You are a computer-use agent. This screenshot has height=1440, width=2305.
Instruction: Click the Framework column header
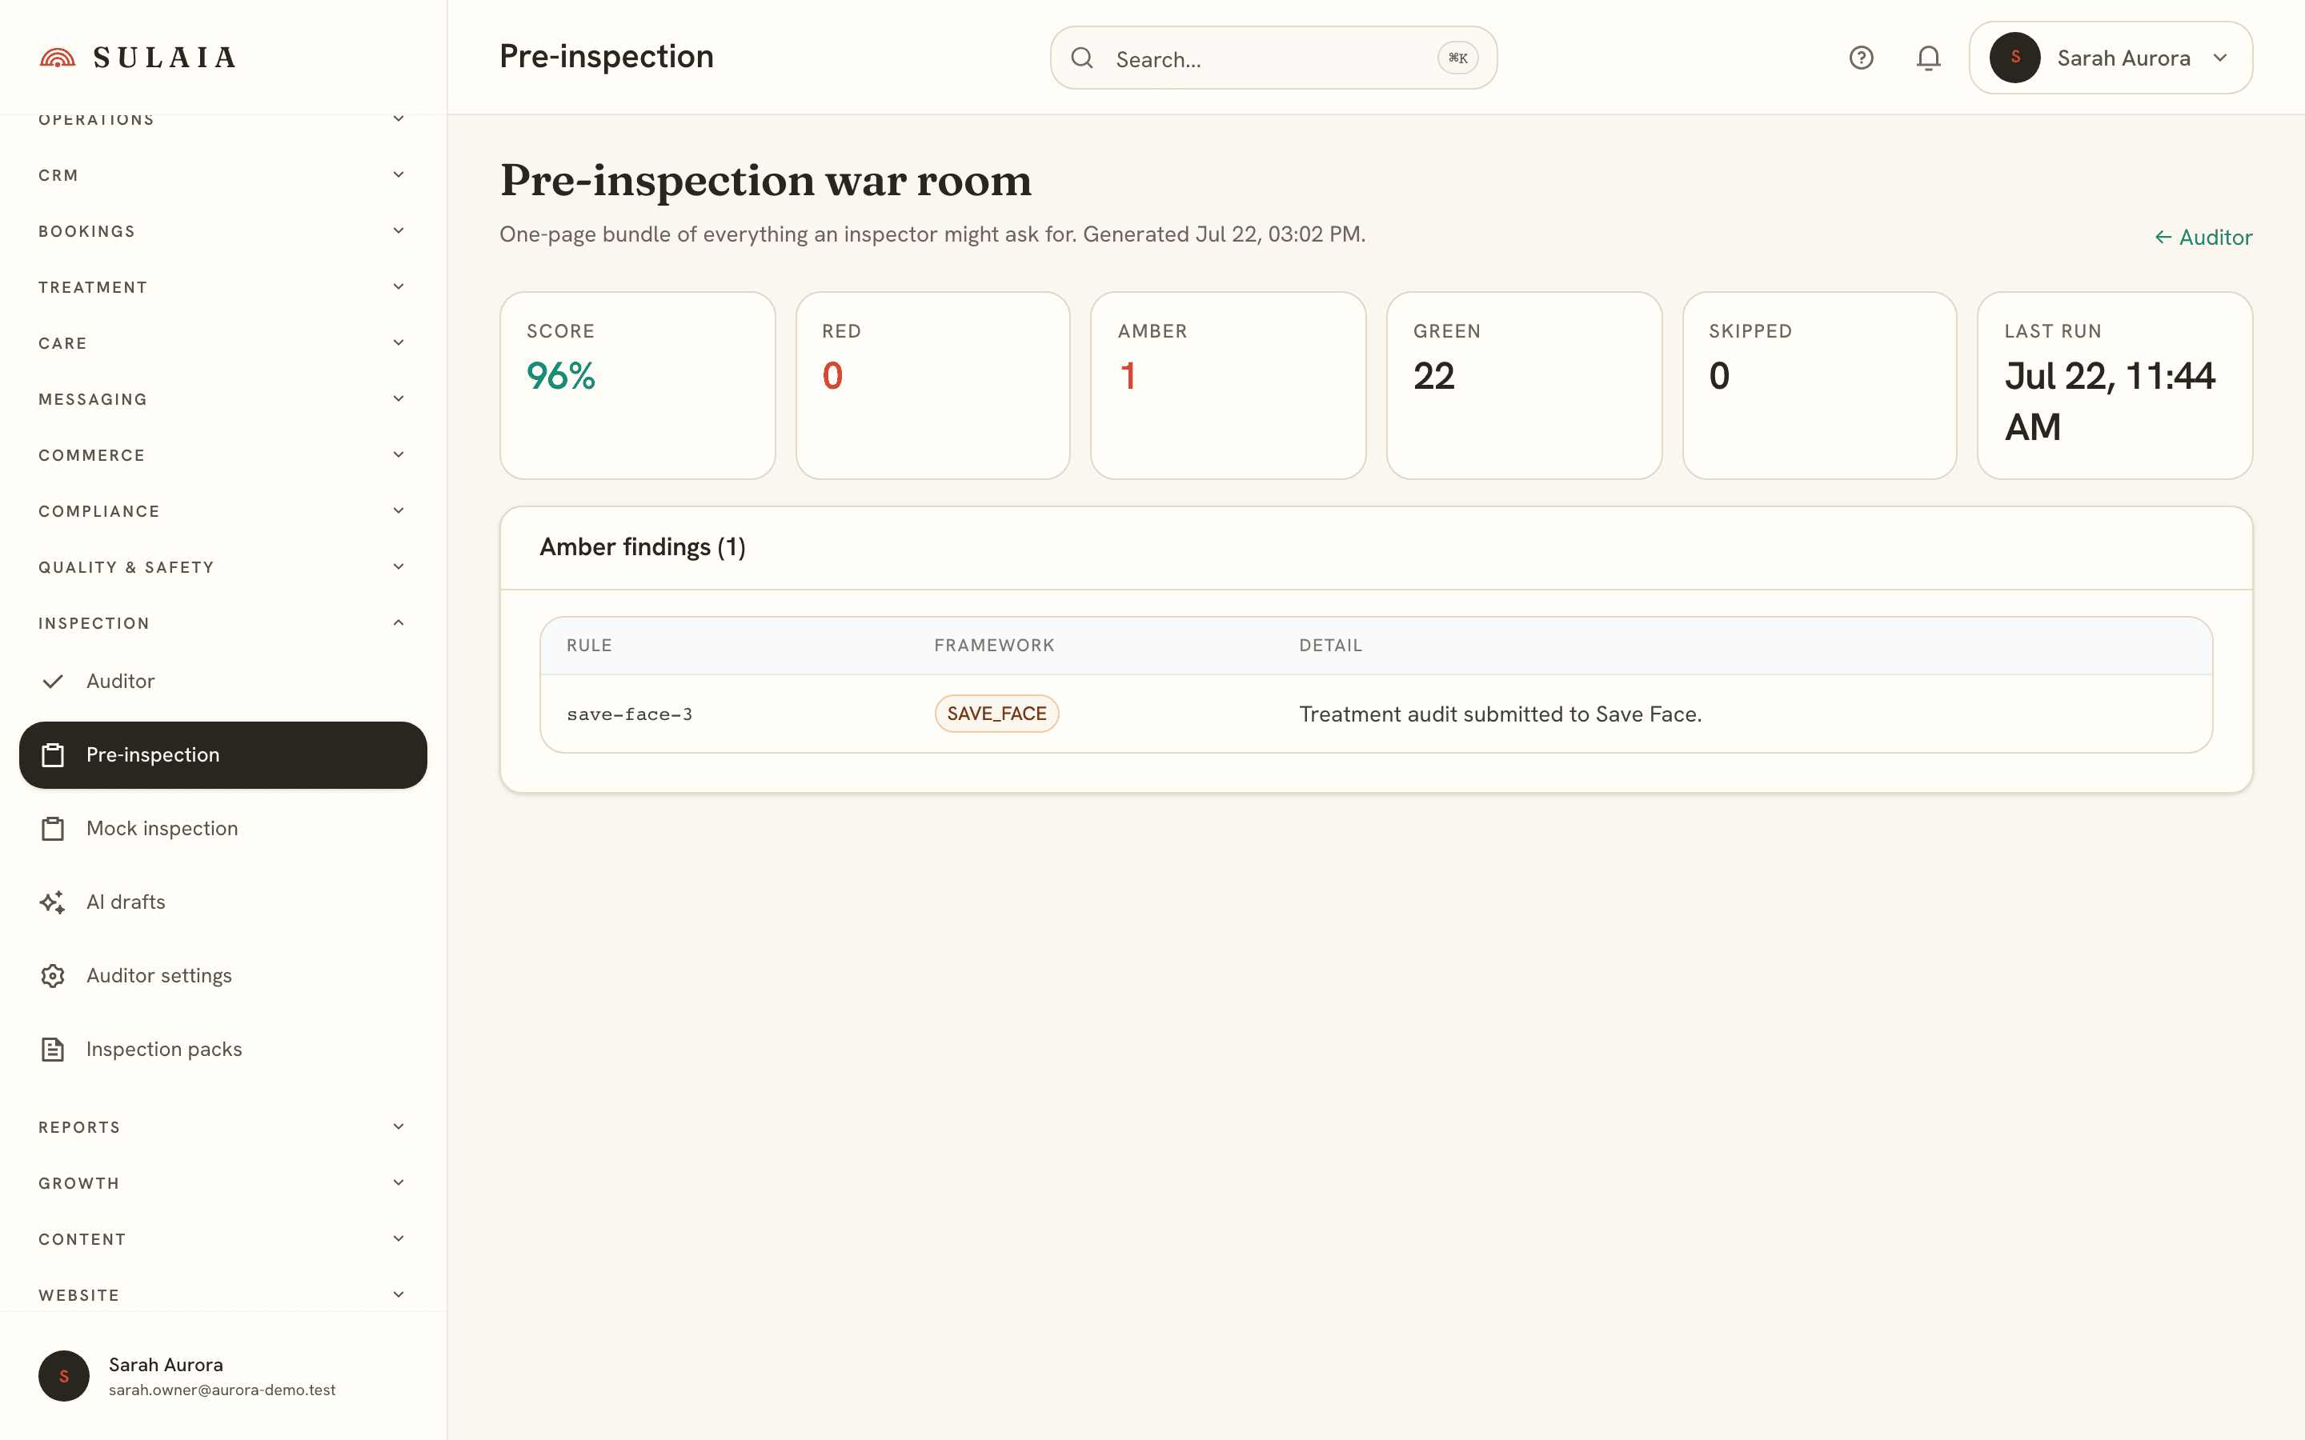coord(994,646)
